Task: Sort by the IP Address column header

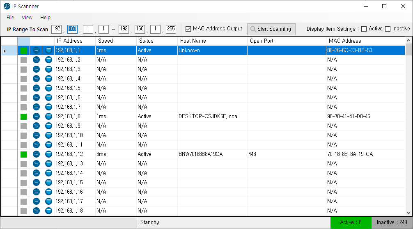Action: (x=75, y=41)
